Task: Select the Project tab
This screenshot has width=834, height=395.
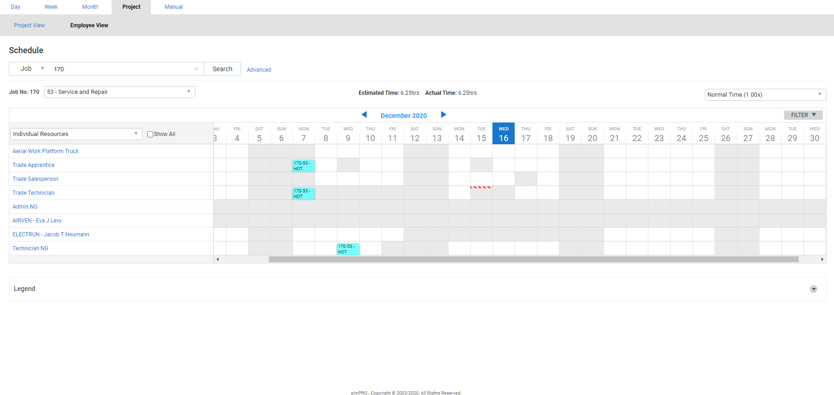Action: point(131,7)
